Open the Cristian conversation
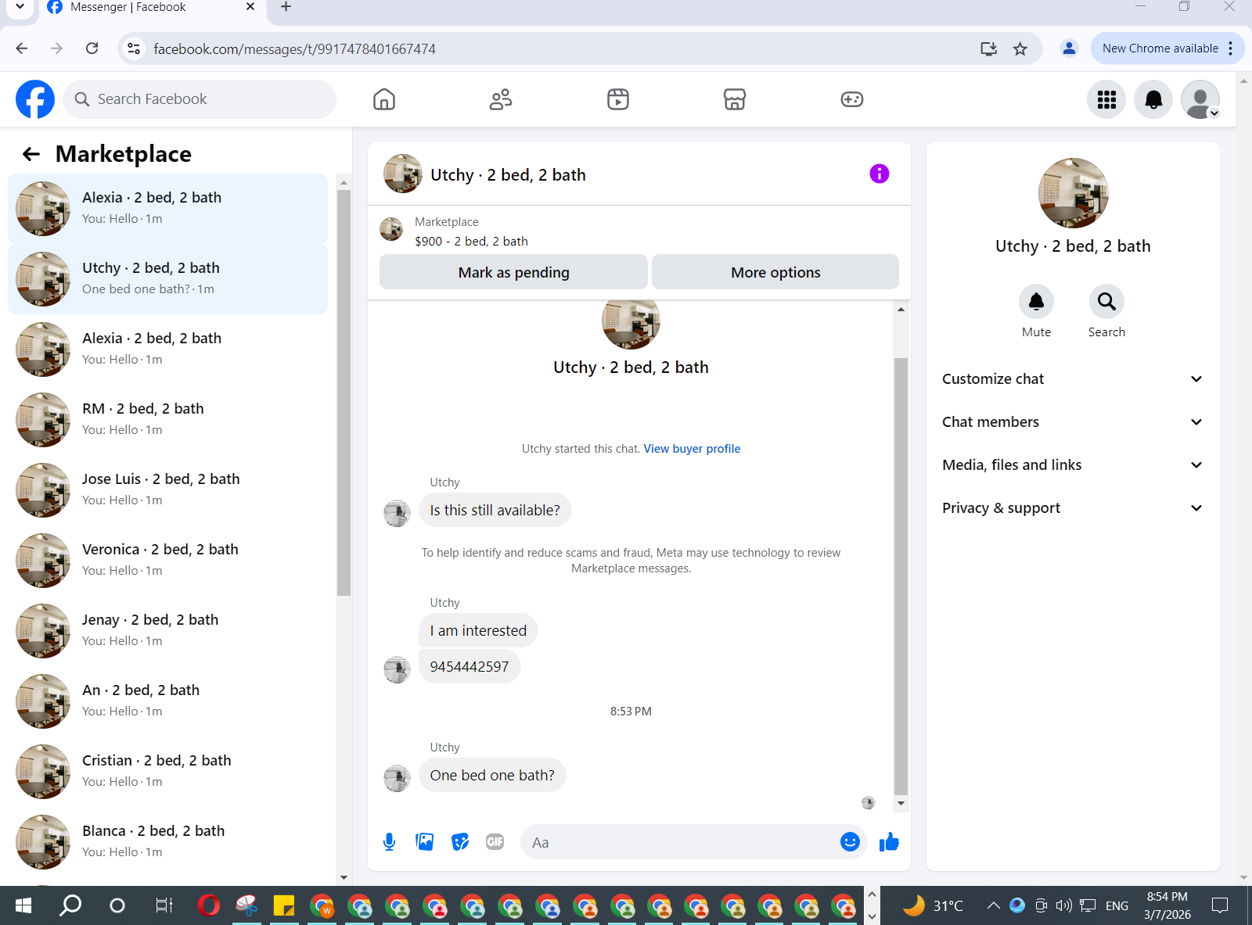This screenshot has height=925, width=1252. (167, 772)
